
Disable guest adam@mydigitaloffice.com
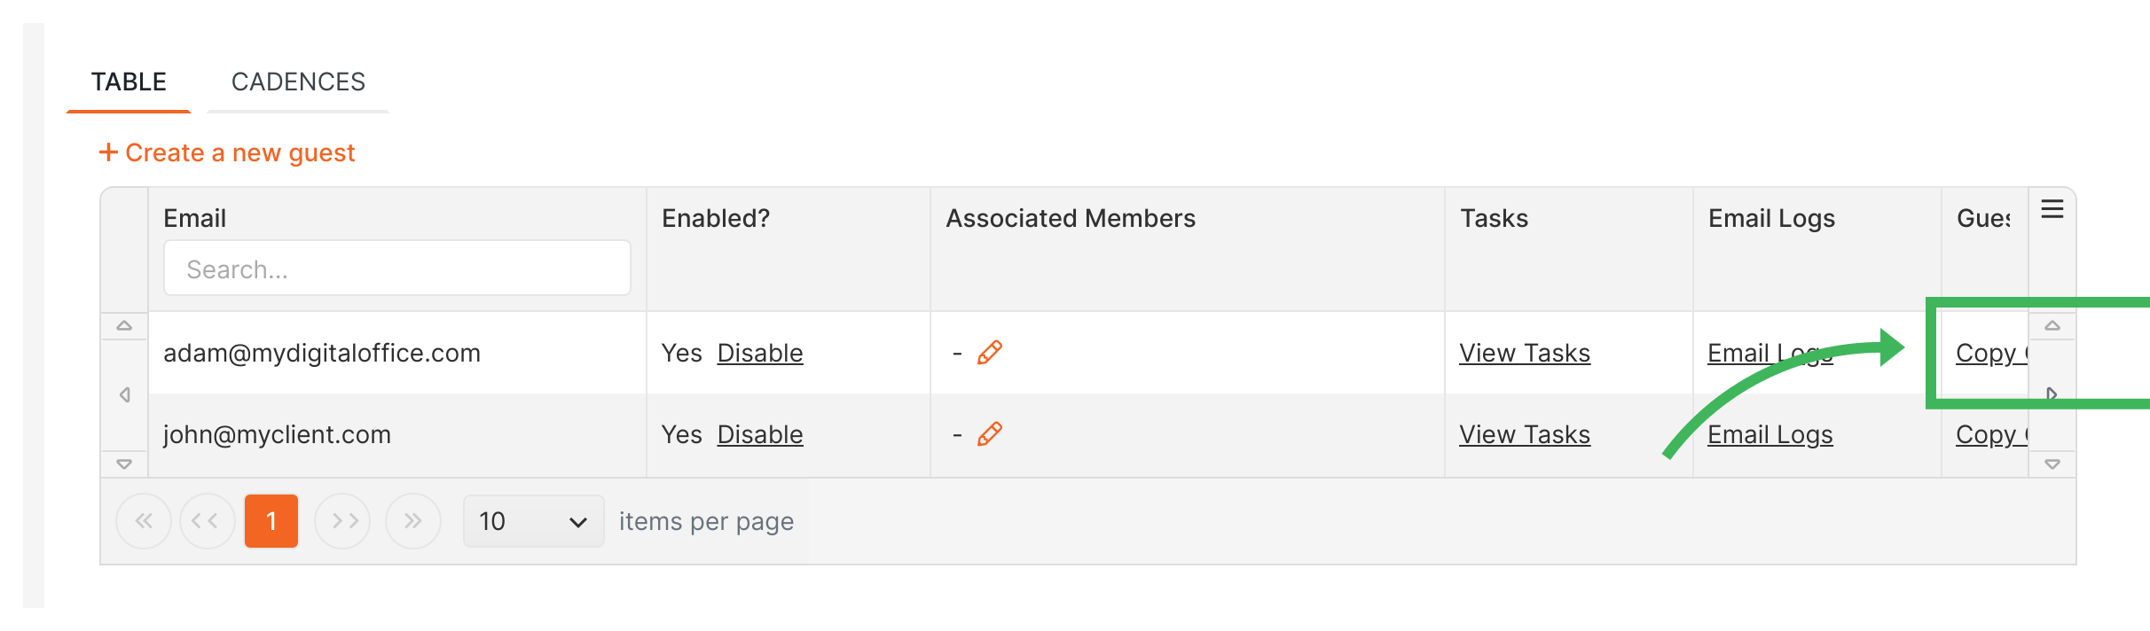pos(760,353)
